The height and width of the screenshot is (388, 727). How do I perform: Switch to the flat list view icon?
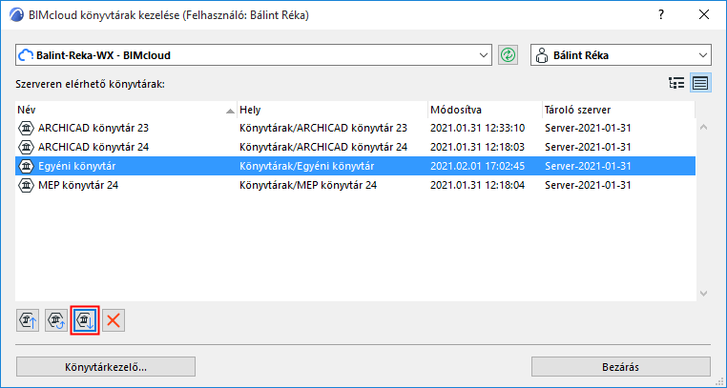[700, 83]
